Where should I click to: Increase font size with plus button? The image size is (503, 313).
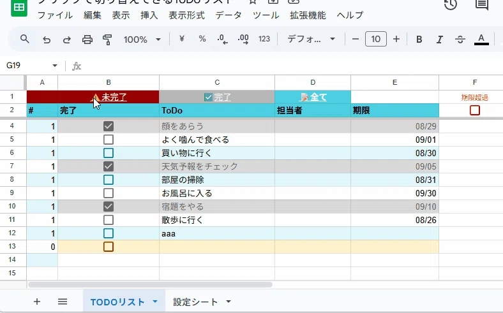tap(396, 39)
